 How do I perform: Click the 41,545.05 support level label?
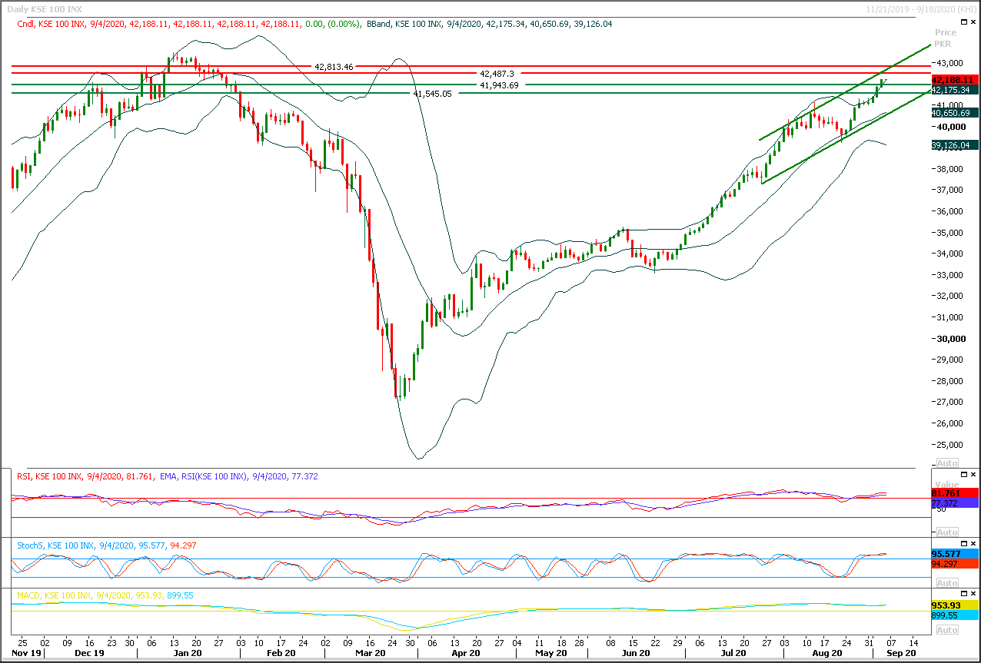(432, 93)
